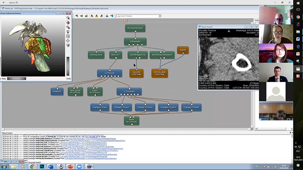Open File Explorer in shared taskbar
The height and width of the screenshot is (170, 303).
click(13, 167)
